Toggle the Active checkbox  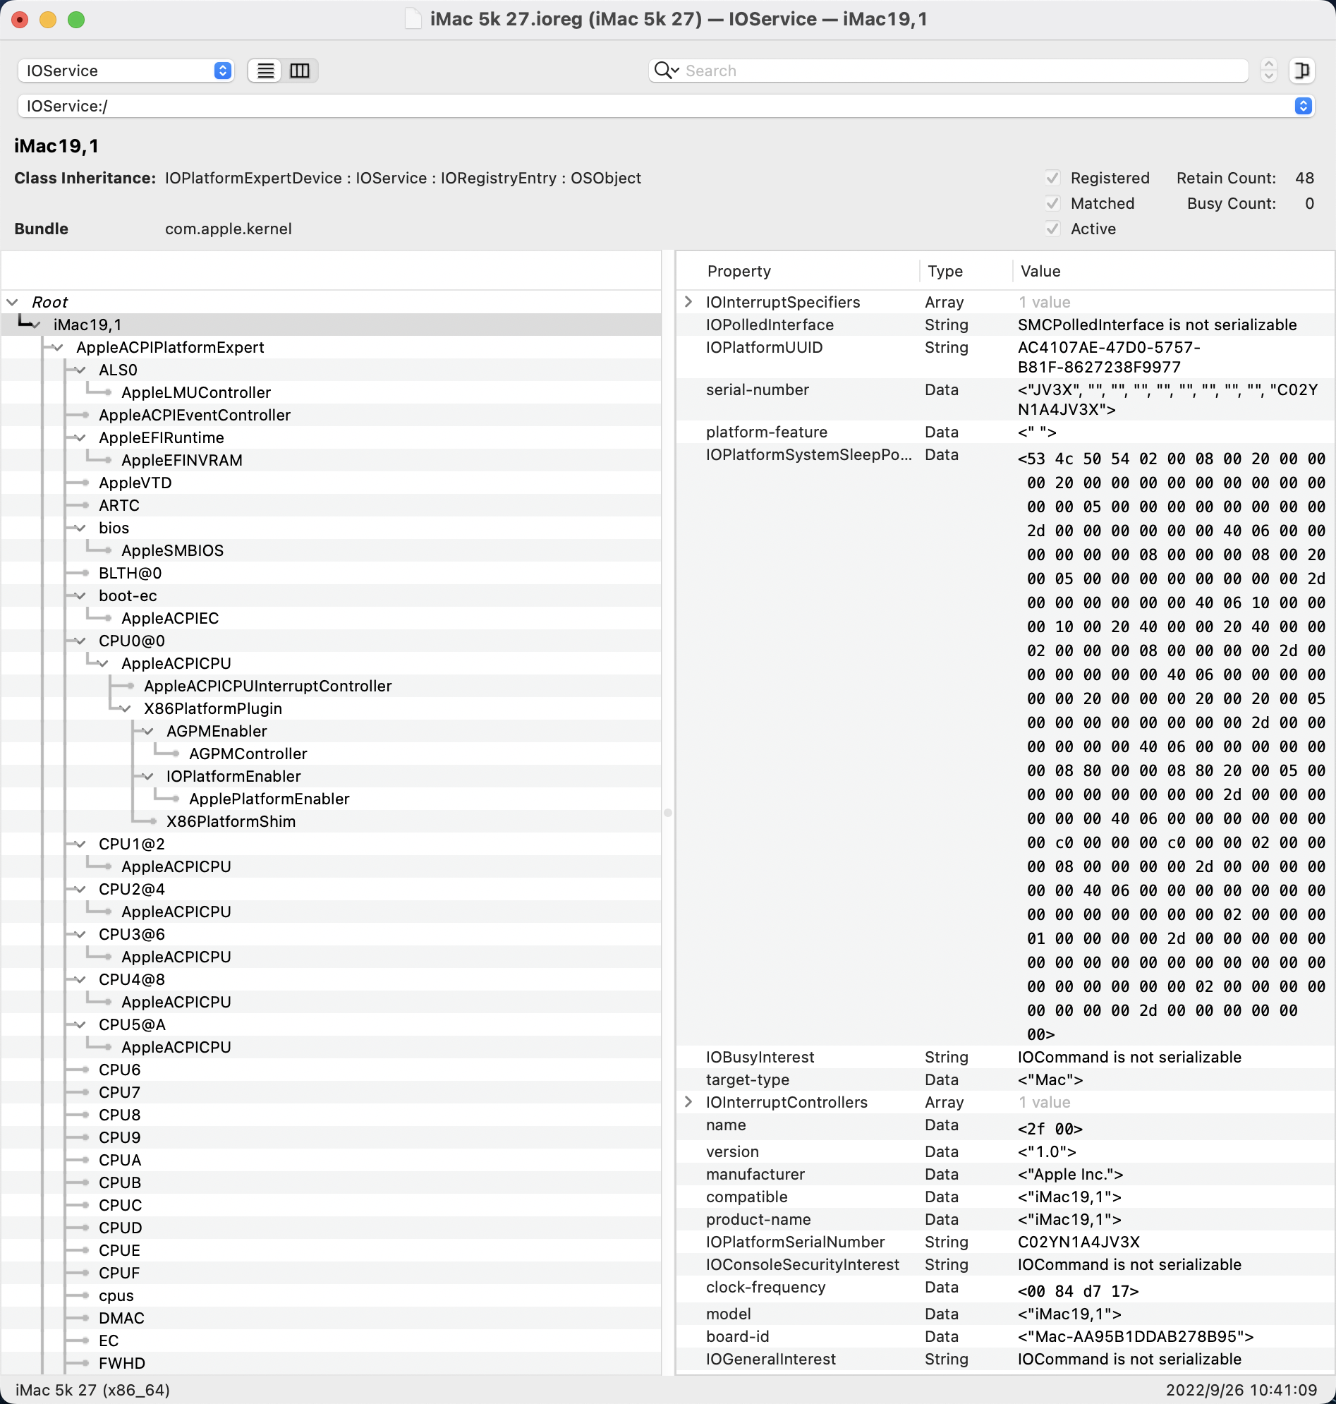point(1052,229)
